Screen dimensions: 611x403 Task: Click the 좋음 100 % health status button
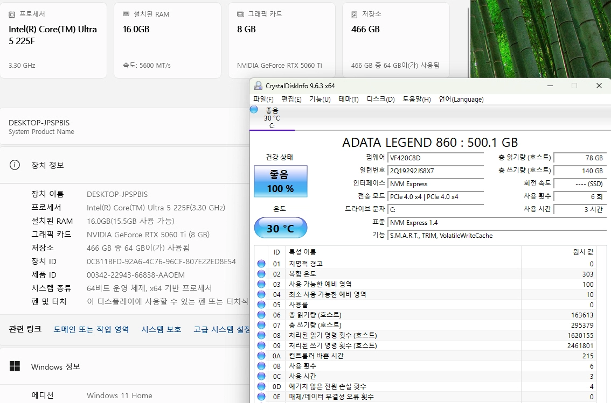281,181
